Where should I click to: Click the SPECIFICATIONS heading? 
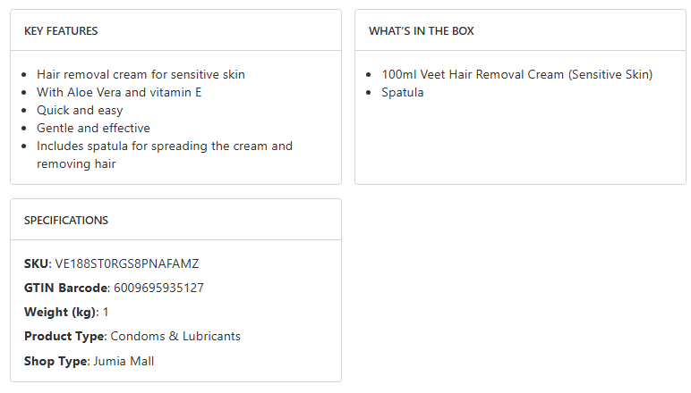tap(66, 221)
